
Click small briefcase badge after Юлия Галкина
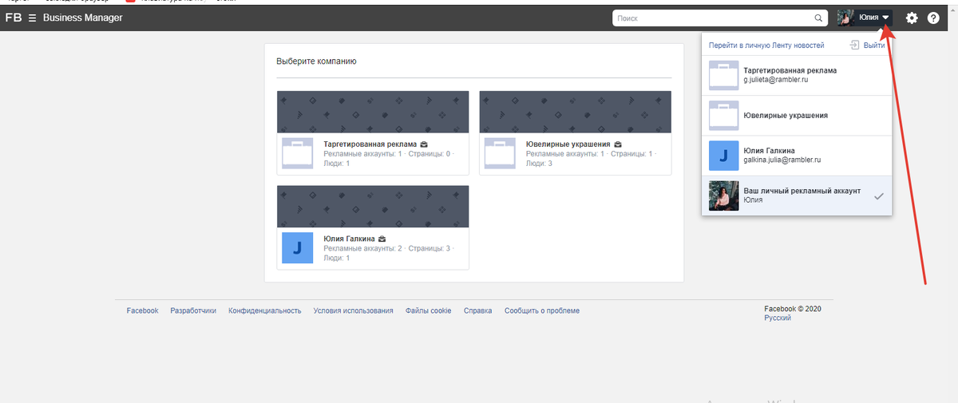point(383,239)
